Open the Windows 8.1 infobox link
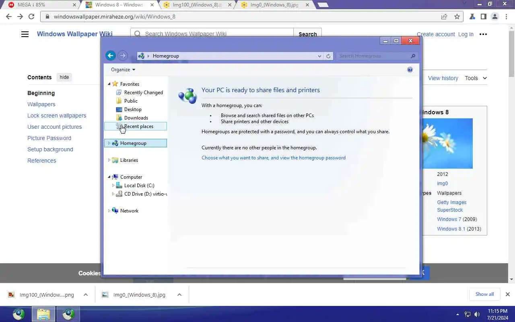Image resolution: width=515 pixels, height=322 pixels. pos(451,229)
